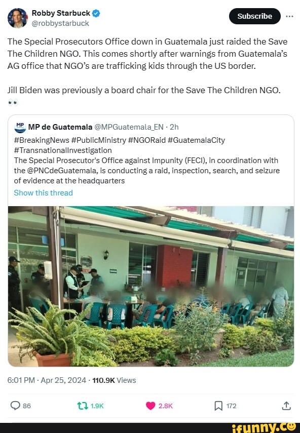This screenshot has width=300, height=433.
Task: Click the #BreakingNews hashtag
Action: coord(40,140)
